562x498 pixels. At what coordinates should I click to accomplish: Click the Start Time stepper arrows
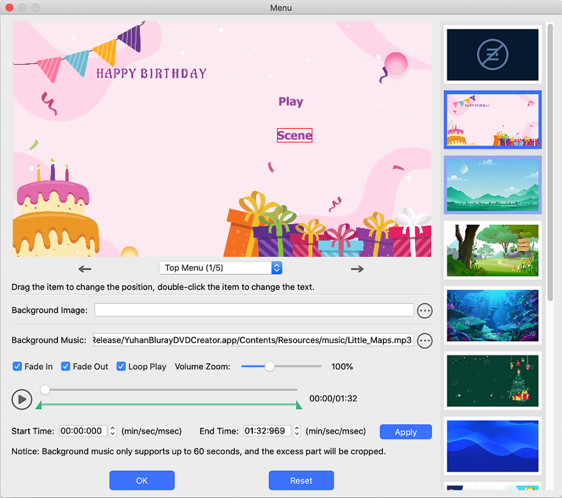[x=112, y=431]
